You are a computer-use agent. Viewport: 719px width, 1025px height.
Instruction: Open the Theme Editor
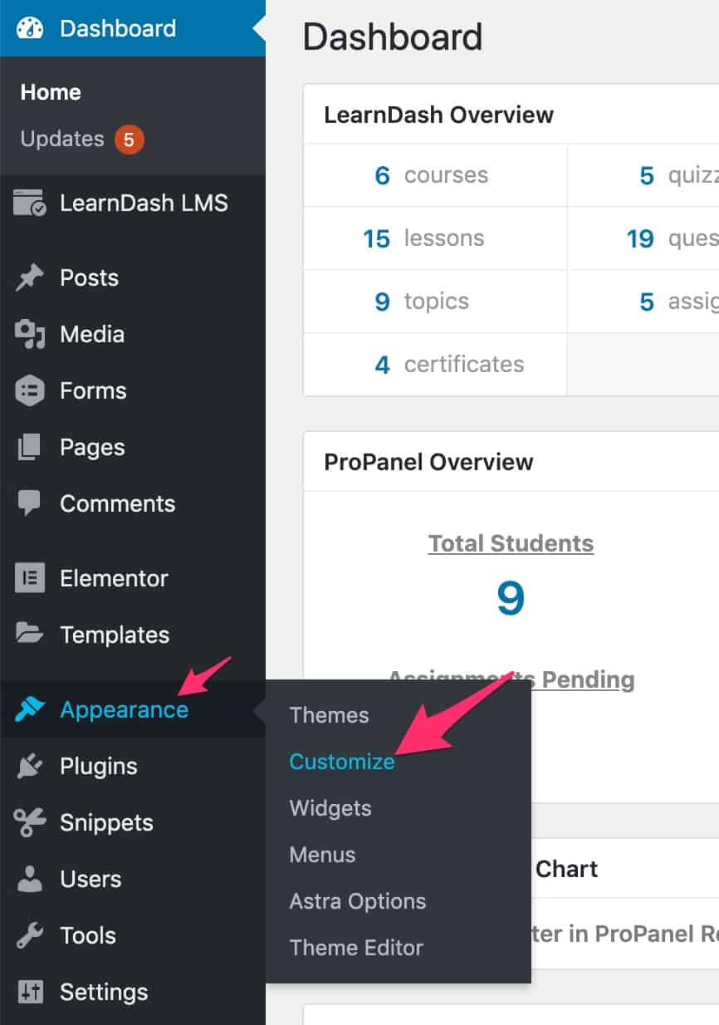[355, 948]
